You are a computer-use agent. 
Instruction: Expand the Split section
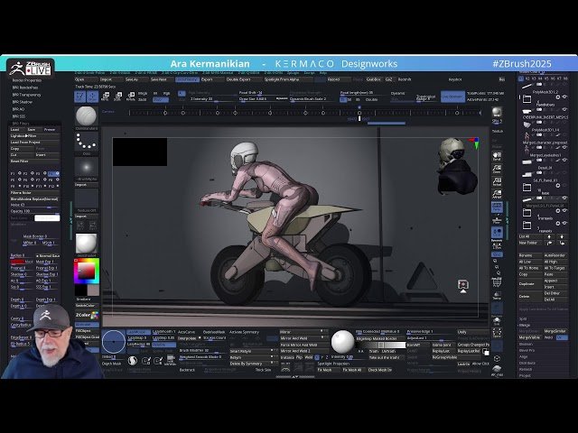[523, 319]
